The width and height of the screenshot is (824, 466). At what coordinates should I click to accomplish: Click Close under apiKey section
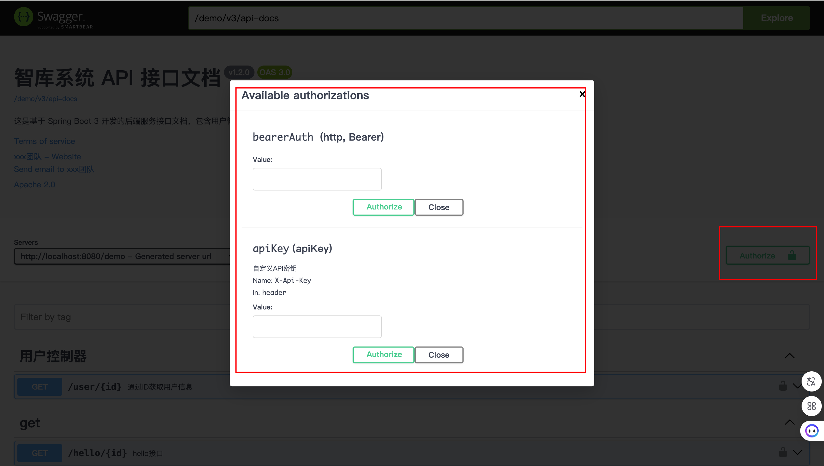tap(439, 355)
